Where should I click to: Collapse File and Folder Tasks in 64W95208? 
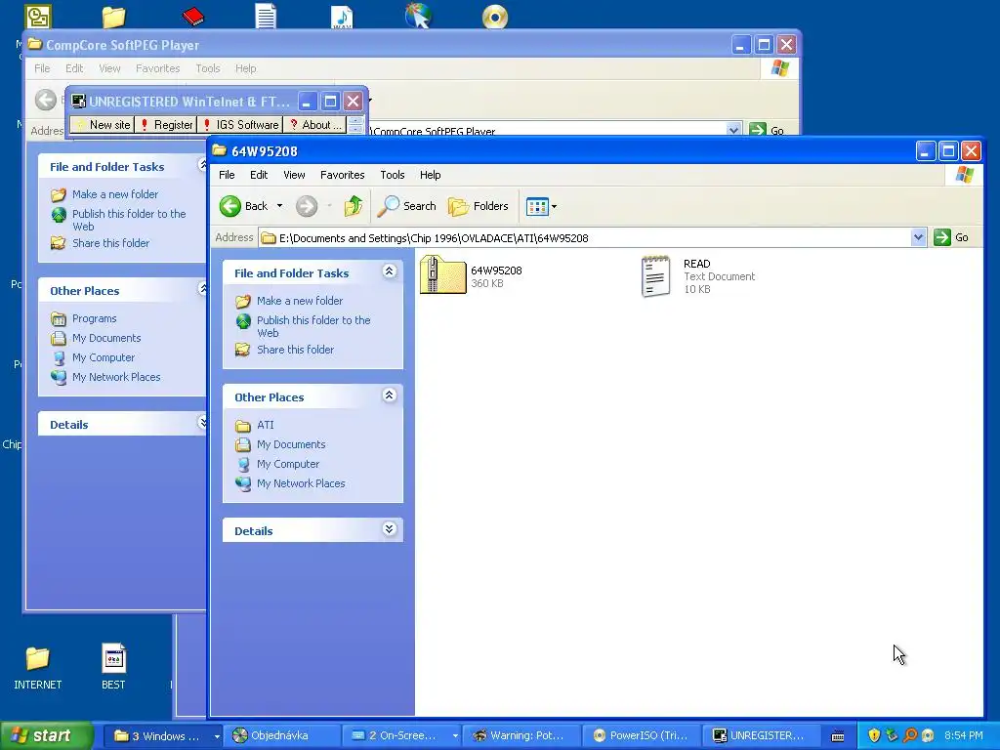(389, 271)
